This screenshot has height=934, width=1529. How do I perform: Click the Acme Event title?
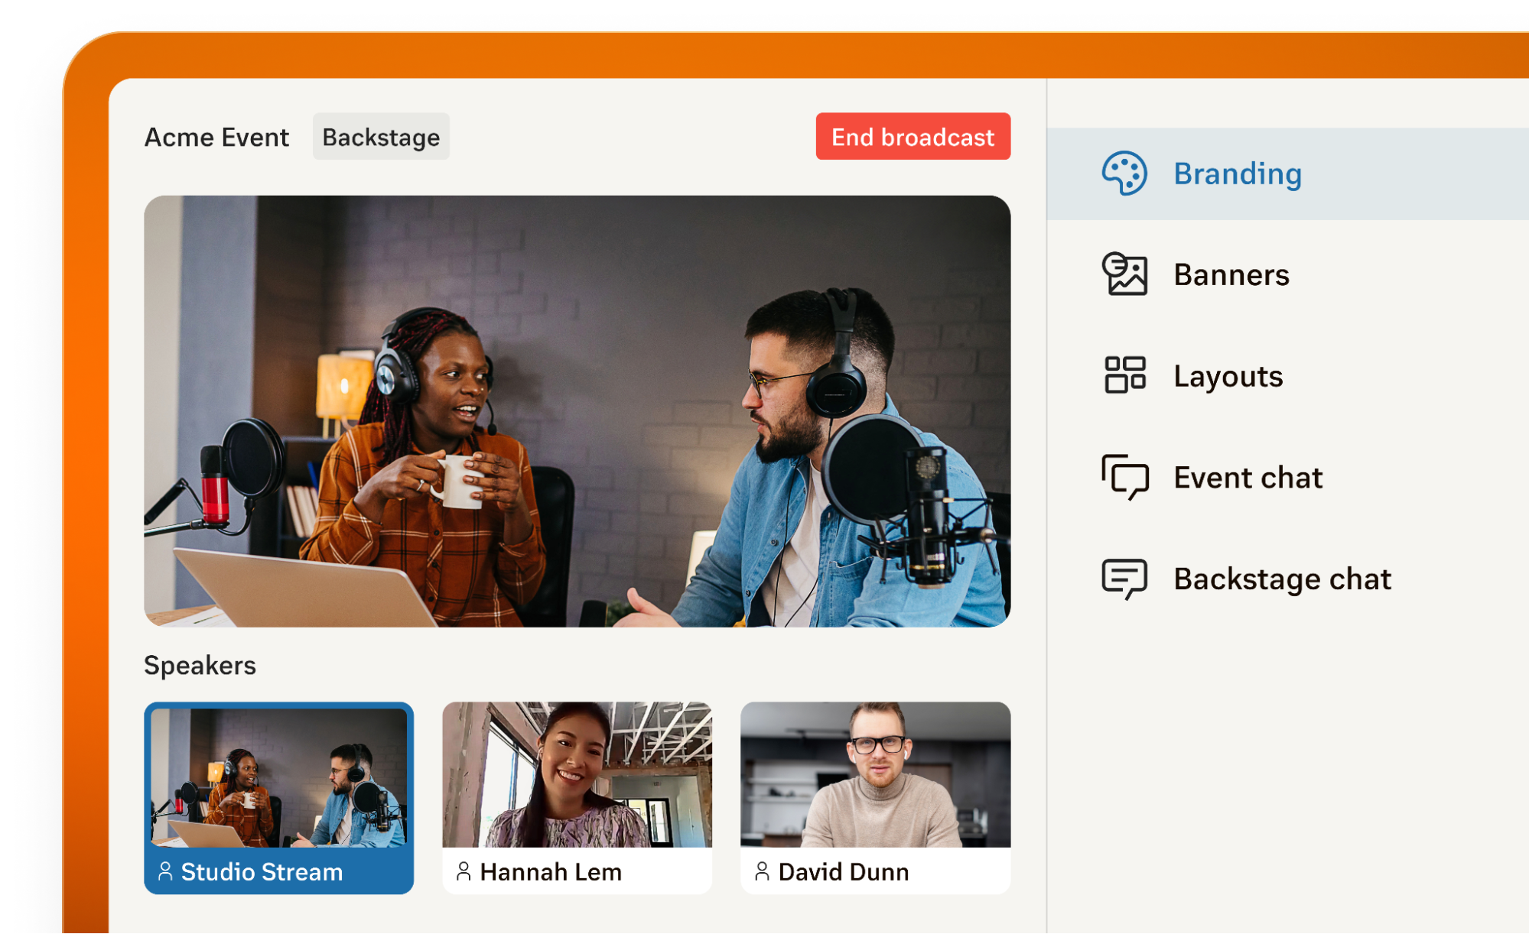(216, 137)
